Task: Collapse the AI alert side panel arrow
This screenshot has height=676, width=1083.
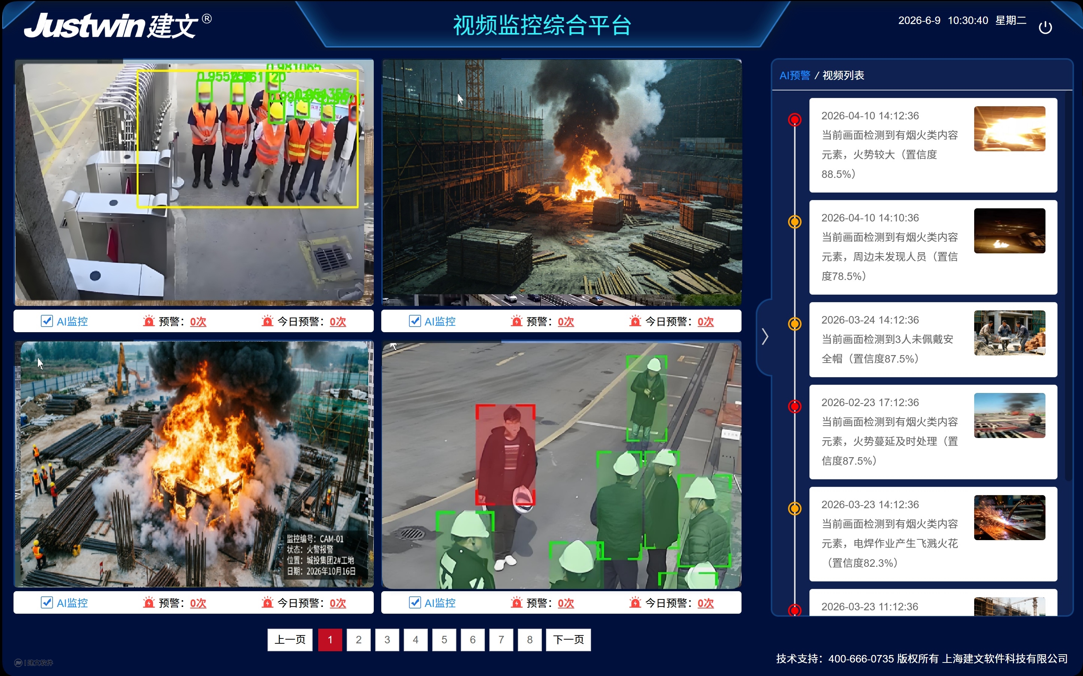Action: (x=765, y=337)
